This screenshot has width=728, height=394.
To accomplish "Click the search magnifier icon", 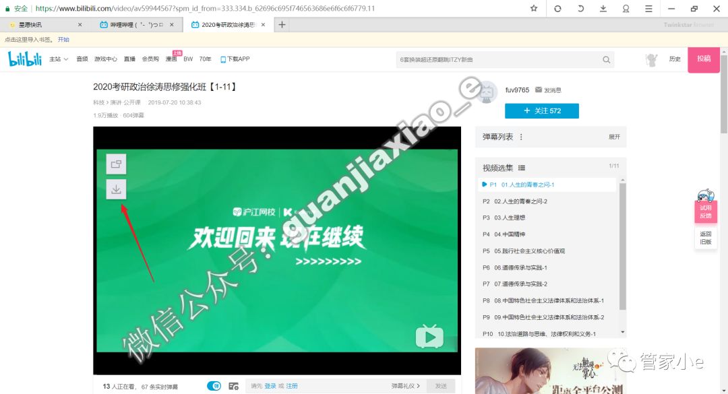I will tap(606, 59).
